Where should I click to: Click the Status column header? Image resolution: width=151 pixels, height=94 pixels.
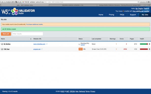point(80,39)
